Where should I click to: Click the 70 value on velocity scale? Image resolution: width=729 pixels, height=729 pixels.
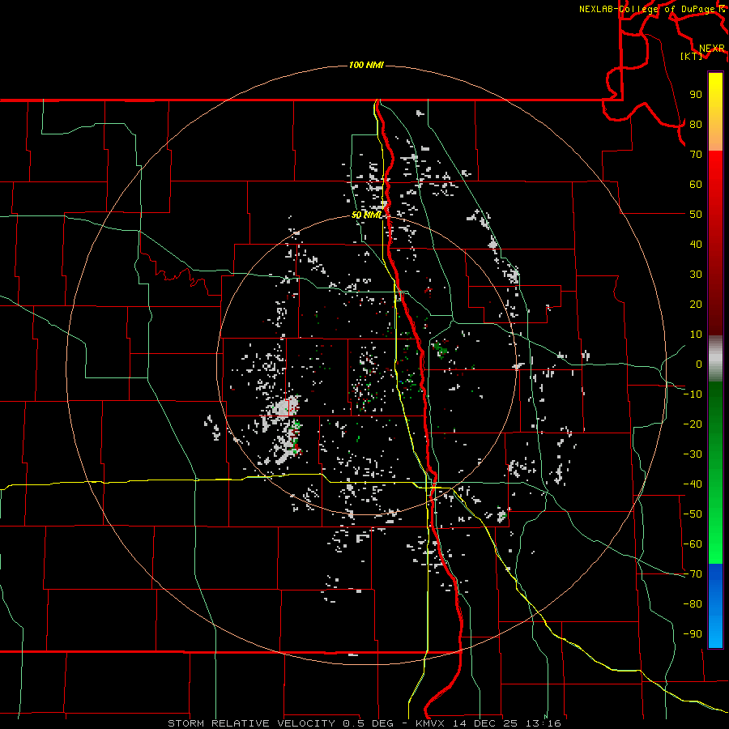[696, 155]
